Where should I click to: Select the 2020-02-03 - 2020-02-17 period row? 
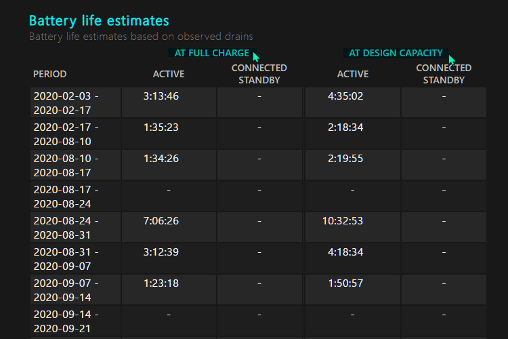pyautogui.click(x=258, y=102)
